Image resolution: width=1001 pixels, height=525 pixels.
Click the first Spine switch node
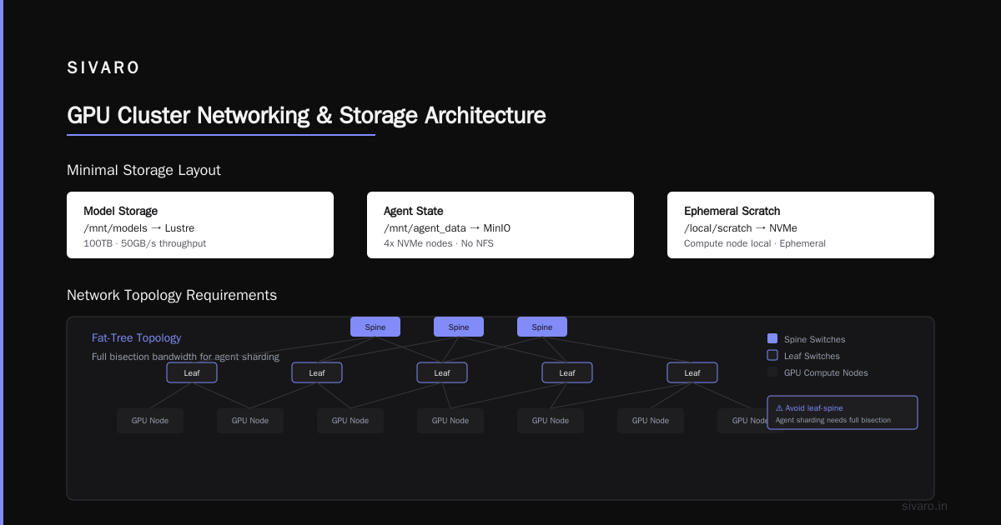(x=375, y=327)
